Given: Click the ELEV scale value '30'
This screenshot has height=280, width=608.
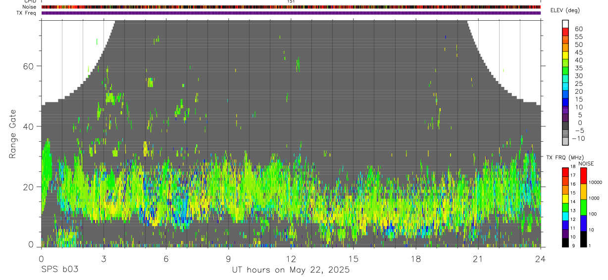Looking at the screenshot, I should click(x=578, y=76).
